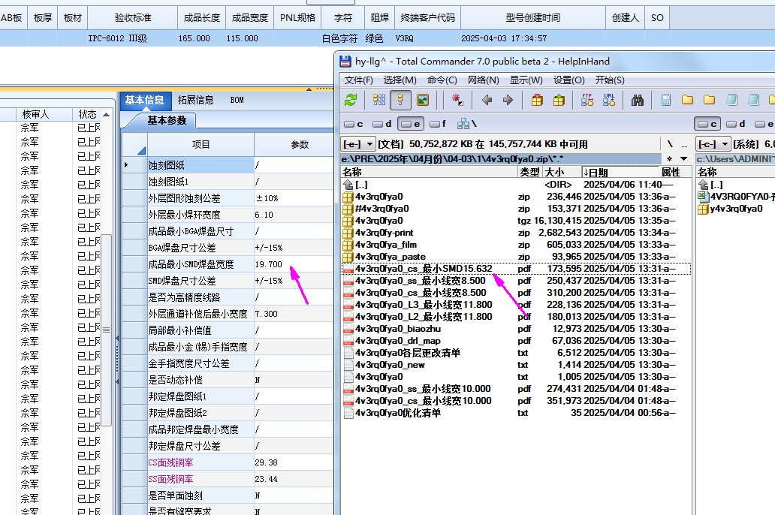Screen dimensions: 775x515
Task: Switch to brief file list view icon
Action: [x=379, y=101]
